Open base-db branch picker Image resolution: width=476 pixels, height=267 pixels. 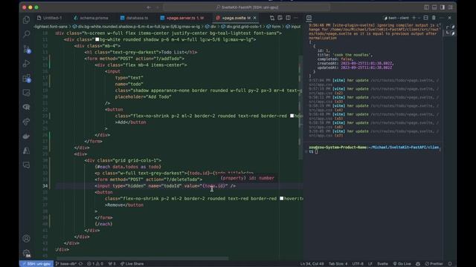(x=66, y=264)
